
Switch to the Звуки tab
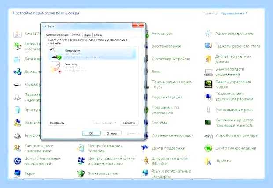tap(87, 35)
